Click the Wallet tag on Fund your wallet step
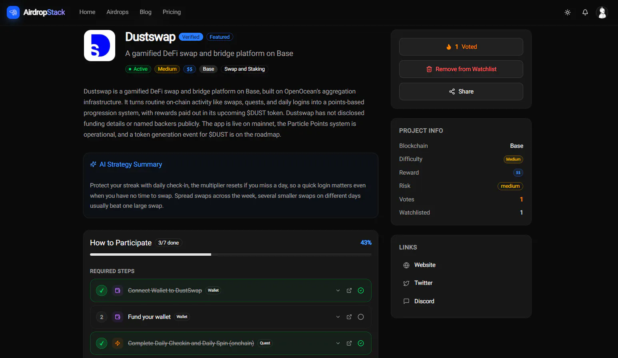Image resolution: width=618 pixels, height=358 pixels. click(182, 317)
